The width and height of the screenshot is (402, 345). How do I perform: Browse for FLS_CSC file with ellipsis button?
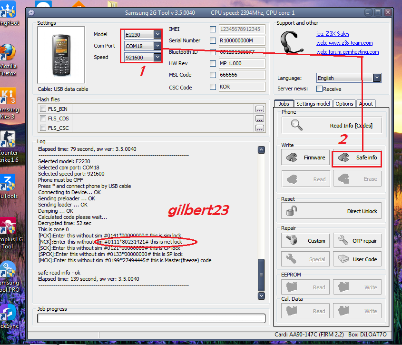[259, 128]
